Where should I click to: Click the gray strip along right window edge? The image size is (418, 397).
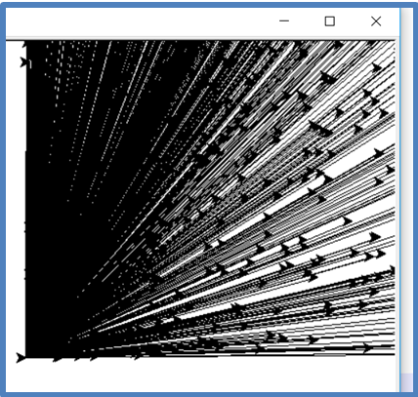[x=407, y=195]
